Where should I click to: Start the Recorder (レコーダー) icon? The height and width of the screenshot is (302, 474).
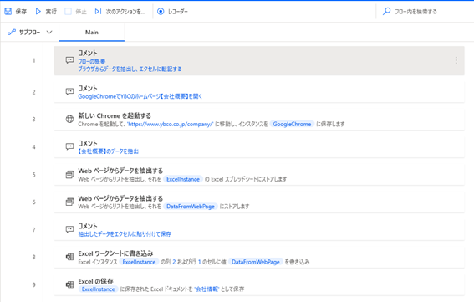[x=161, y=12]
